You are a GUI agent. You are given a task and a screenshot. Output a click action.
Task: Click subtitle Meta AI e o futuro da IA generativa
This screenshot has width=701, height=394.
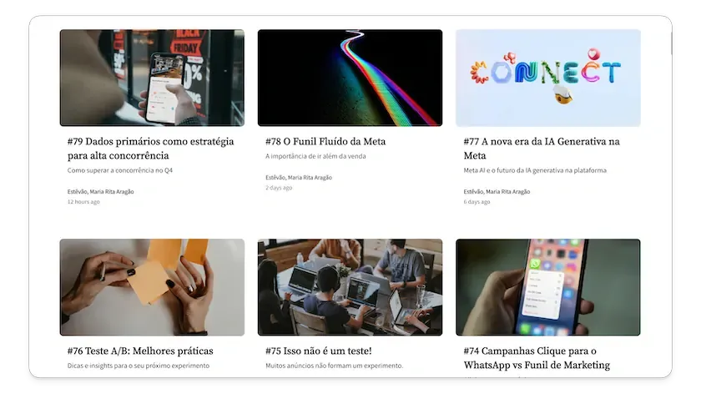(x=535, y=170)
